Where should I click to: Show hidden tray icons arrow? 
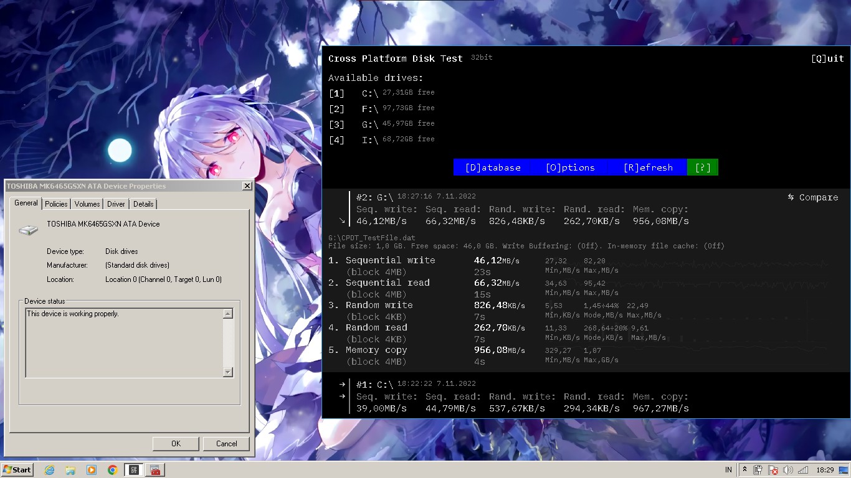[744, 470]
